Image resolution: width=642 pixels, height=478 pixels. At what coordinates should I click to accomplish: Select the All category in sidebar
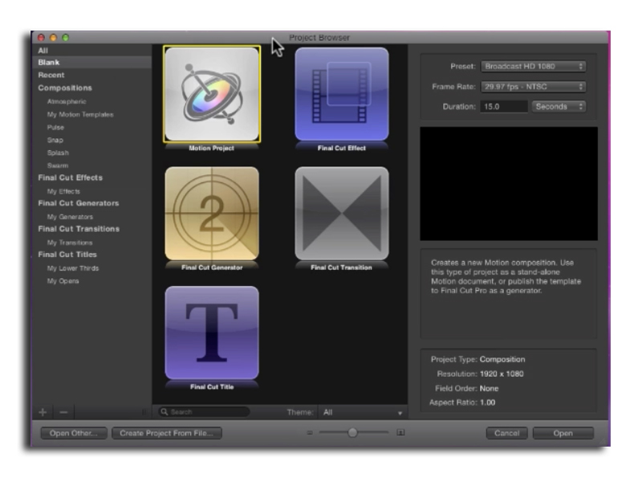point(43,51)
